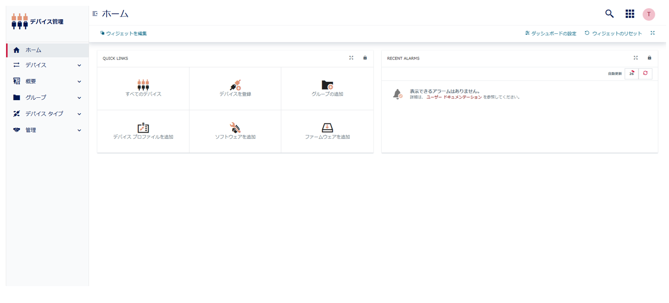This screenshot has width=669, height=303.
Task: Click ソフトウェアを追加 quick link
Action: [x=235, y=131]
